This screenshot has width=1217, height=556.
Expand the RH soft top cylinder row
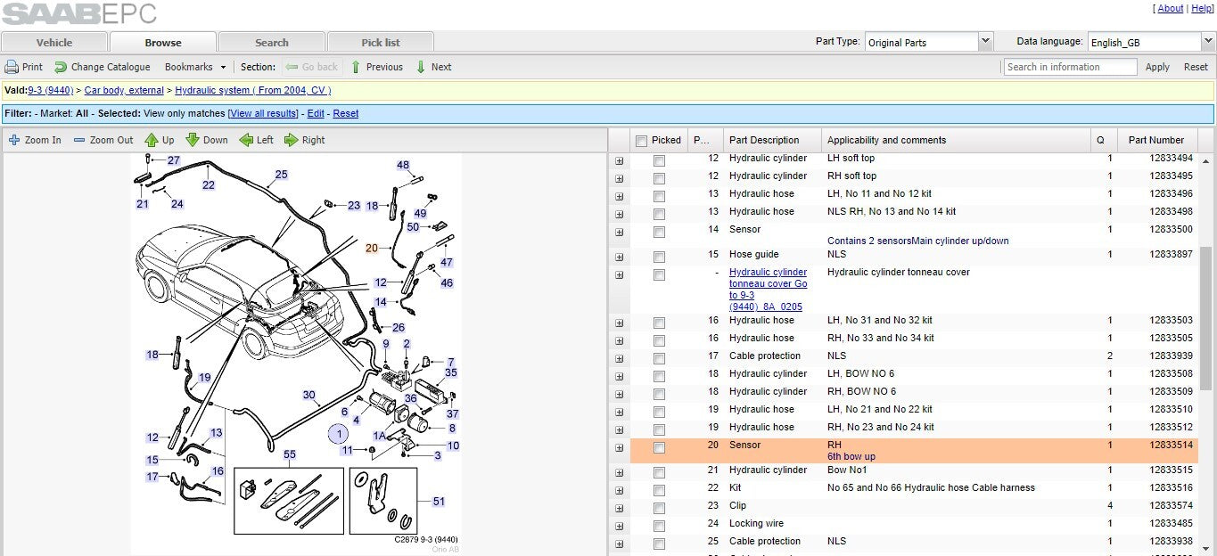[x=620, y=178]
